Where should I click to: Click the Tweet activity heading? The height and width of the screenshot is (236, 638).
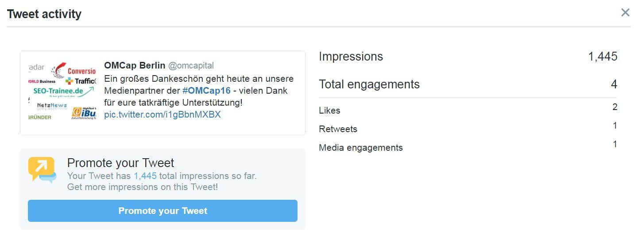tap(44, 14)
